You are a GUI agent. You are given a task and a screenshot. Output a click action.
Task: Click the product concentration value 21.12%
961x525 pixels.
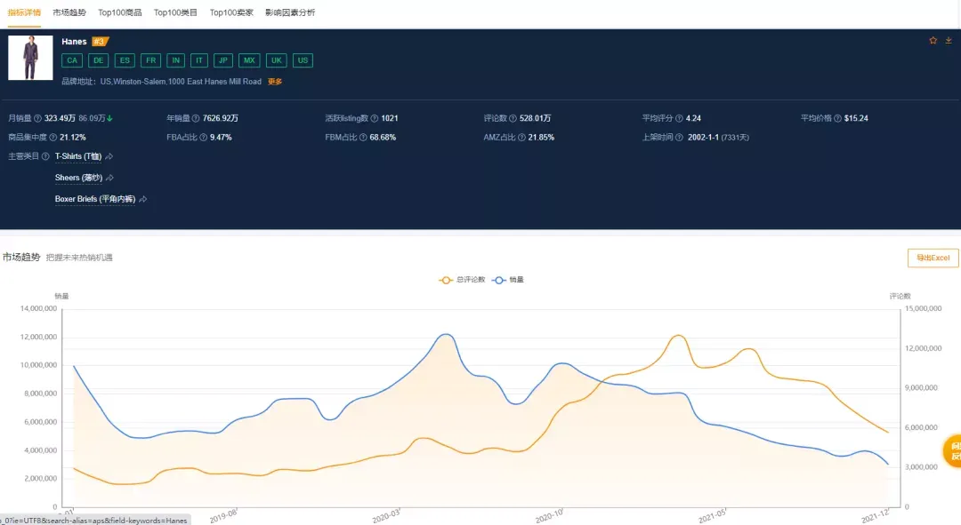point(73,137)
